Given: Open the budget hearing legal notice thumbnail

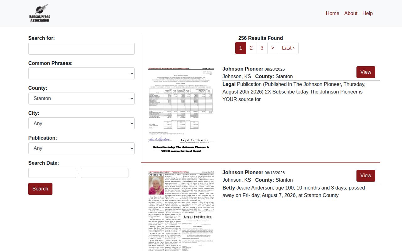Looking at the screenshot, I should tap(181, 110).
